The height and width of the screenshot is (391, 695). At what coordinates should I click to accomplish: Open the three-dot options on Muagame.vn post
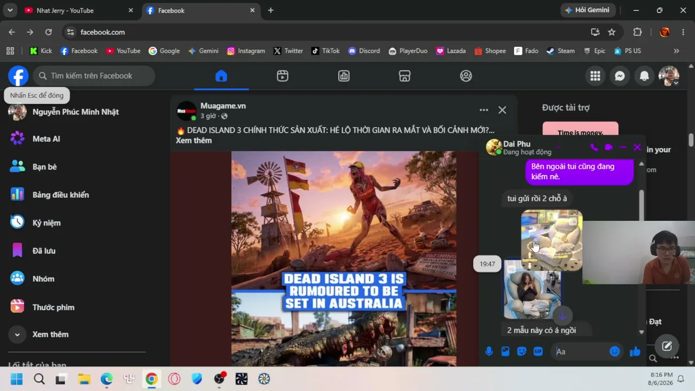[x=484, y=110]
